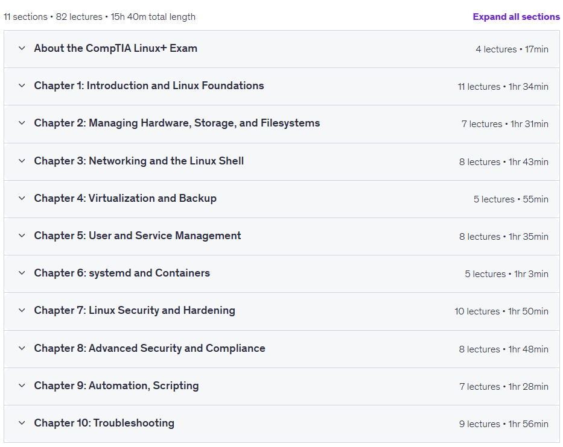563x447 pixels.
Task: Click '10 lectures • 1hr 50min' text
Action: [501, 311]
